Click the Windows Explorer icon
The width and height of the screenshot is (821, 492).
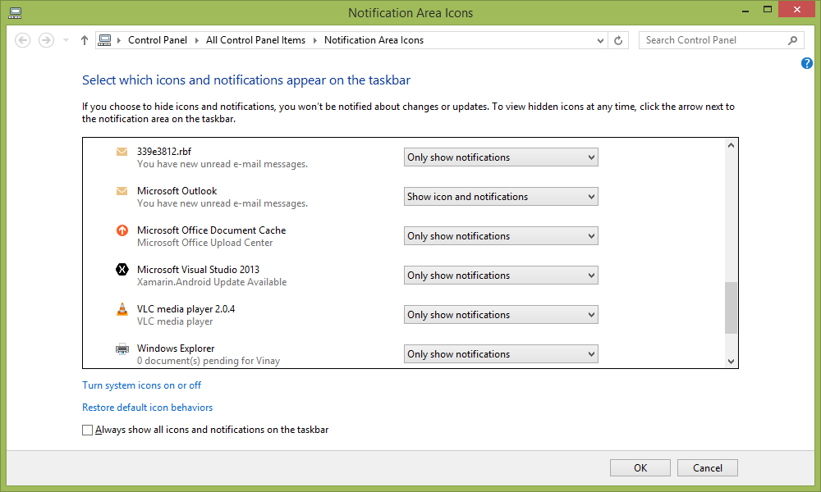point(122,348)
